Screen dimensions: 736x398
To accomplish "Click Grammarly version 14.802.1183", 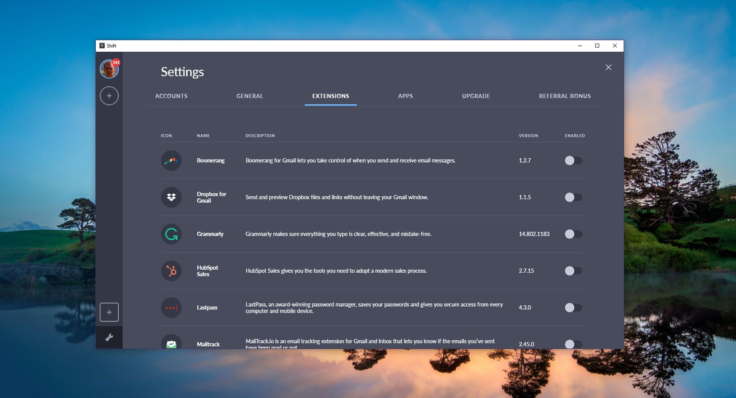I will [x=534, y=234].
